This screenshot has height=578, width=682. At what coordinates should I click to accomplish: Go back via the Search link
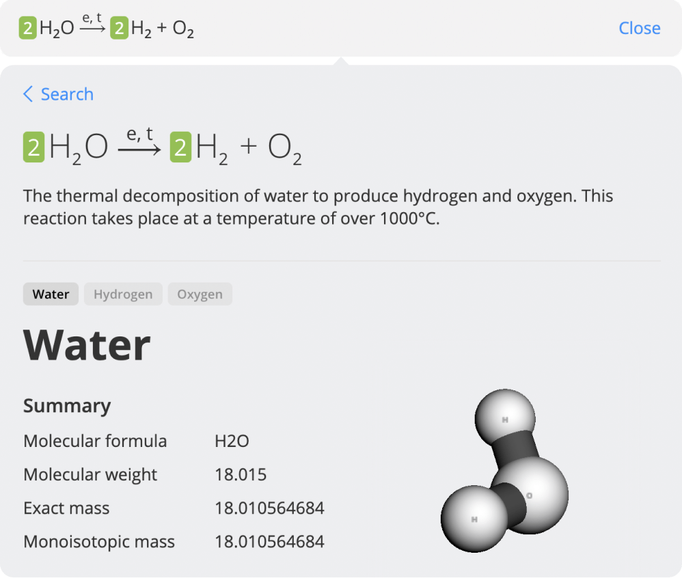tap(66, 94)
